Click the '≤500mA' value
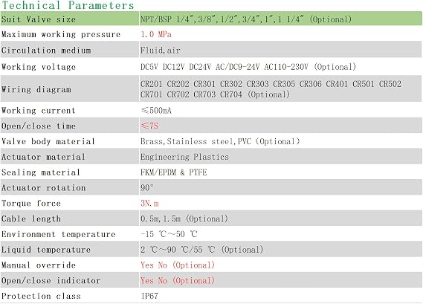 156,110
